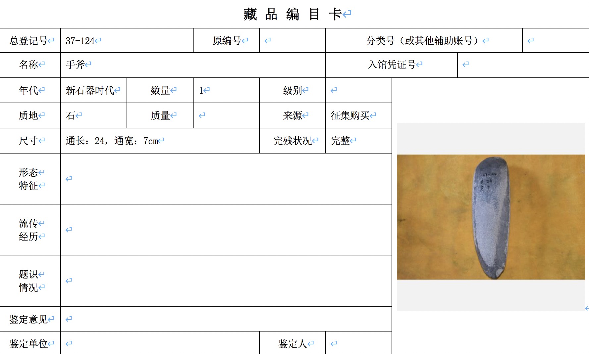Click the empty 流传经历 content cell
The image size is (589, 354).
[x=226, y=230]
